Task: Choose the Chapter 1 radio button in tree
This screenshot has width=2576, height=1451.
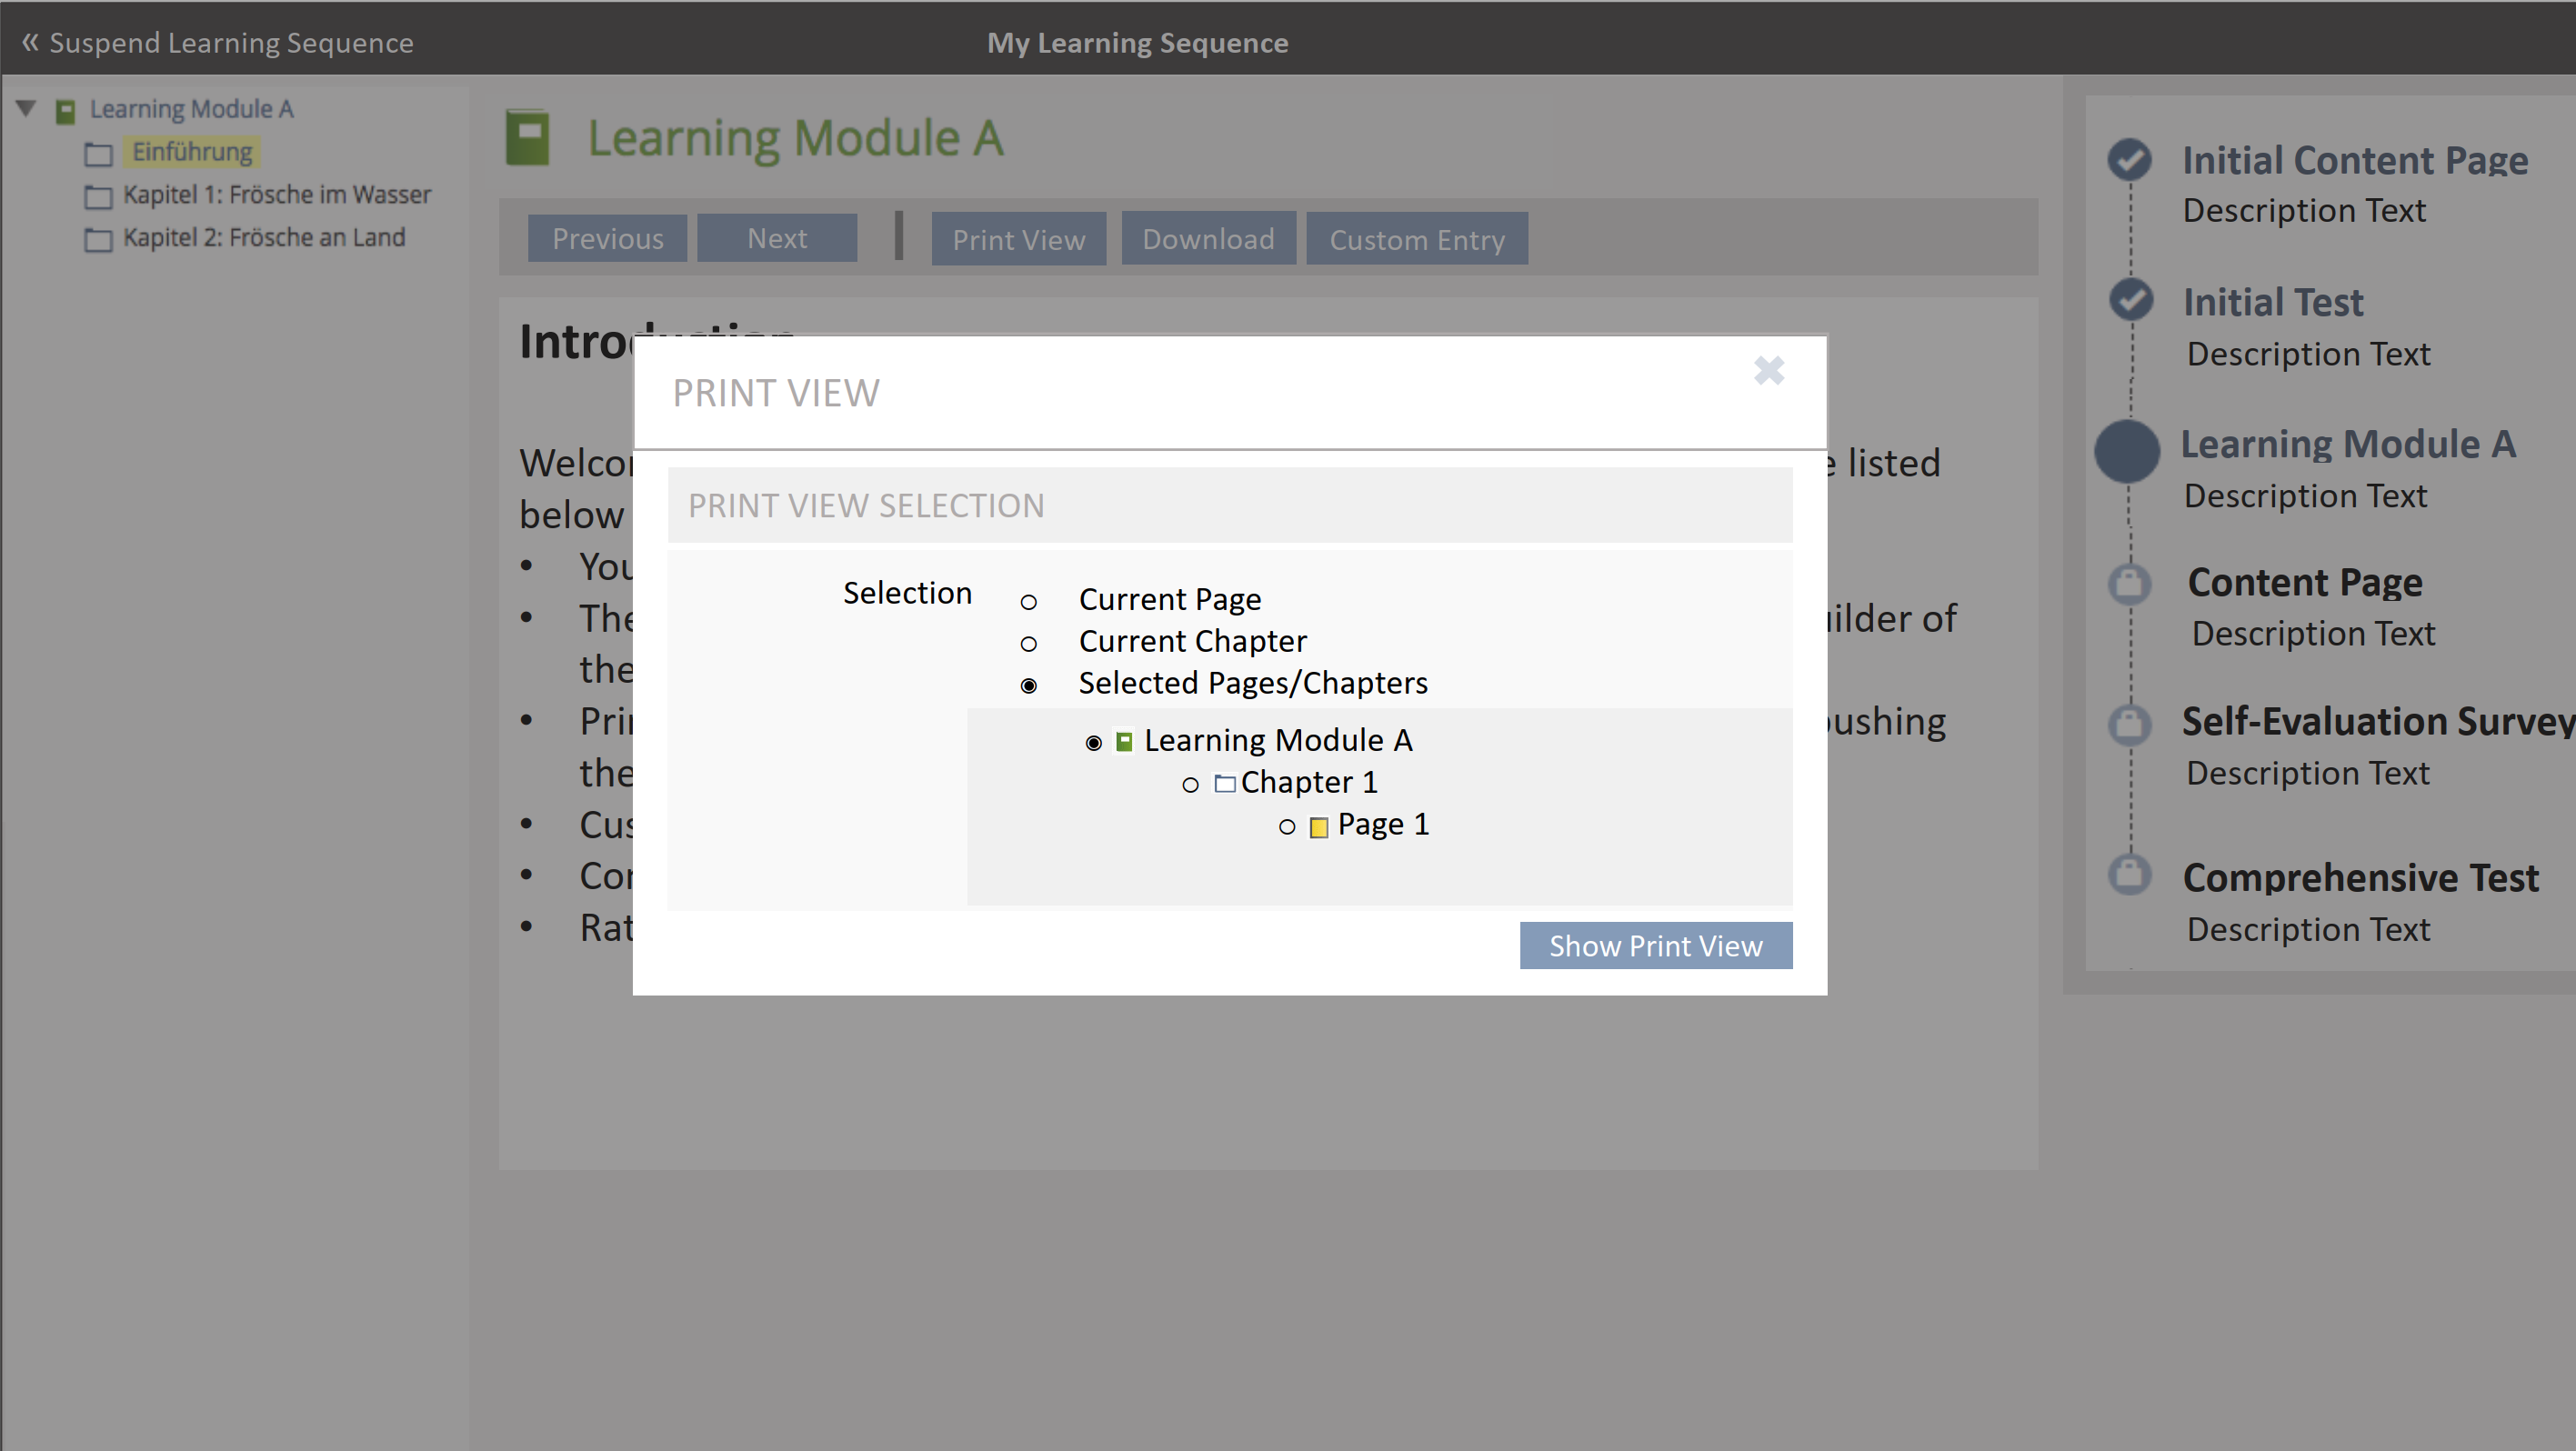Action: (x=1190, y=785)
